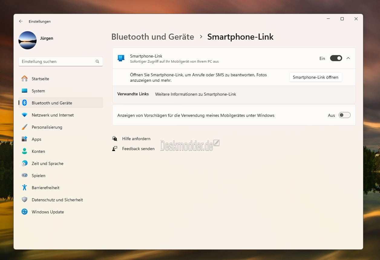Click the user name Jürgen

[x=47, y=38]
